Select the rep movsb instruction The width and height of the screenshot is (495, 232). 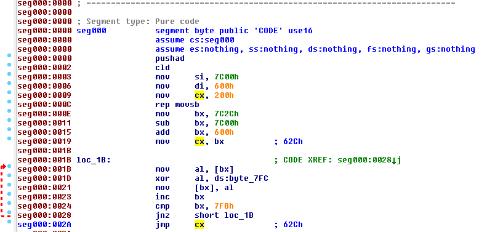(x=177, y=105)
